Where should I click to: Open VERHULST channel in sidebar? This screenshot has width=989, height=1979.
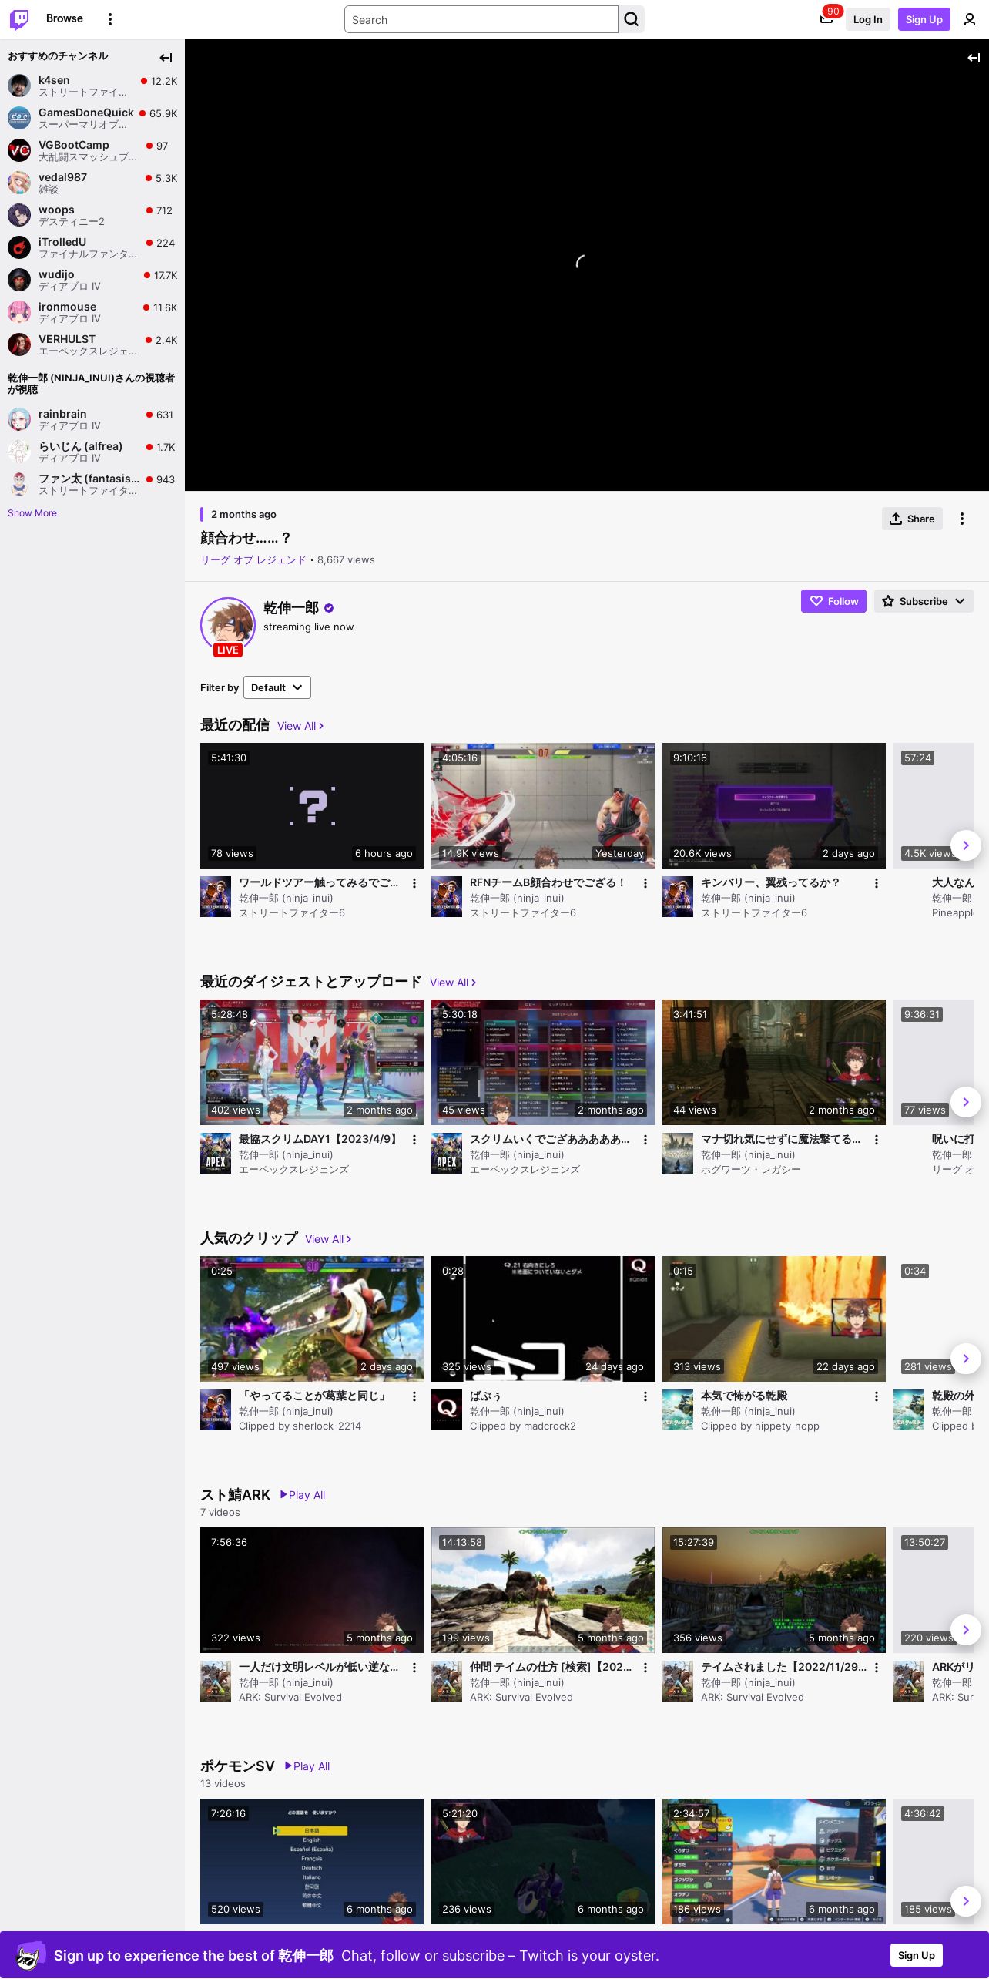point(92,344)
